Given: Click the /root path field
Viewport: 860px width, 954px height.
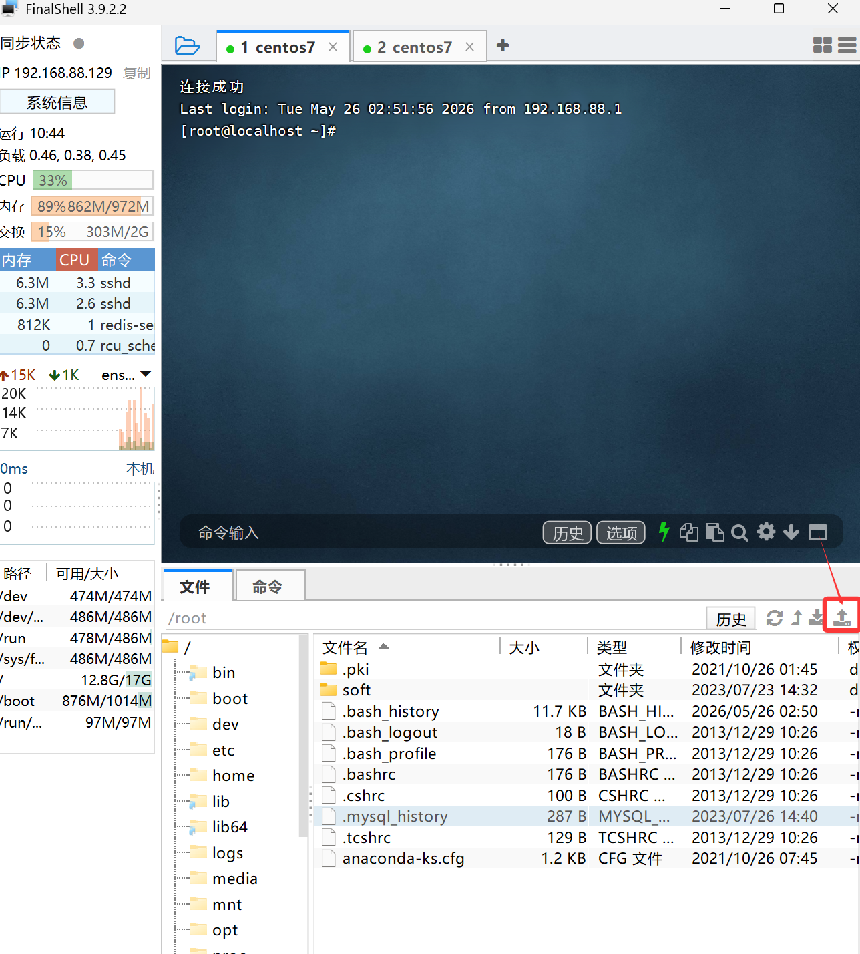Looking at the screenshot, I should tap(434, 618).
